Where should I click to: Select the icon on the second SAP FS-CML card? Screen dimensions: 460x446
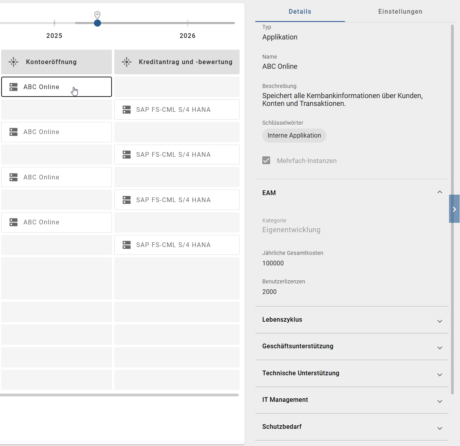pos(126,154)
